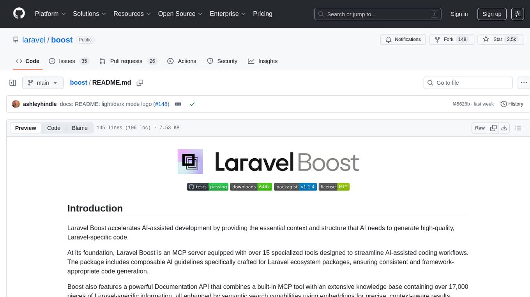Click the Sign up button

pos(492,14)
